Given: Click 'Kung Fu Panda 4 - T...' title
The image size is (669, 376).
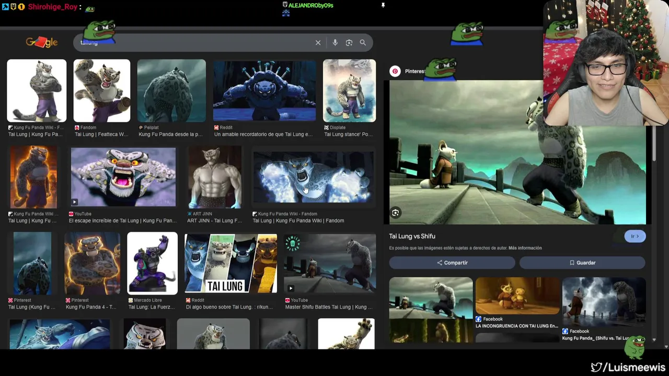Looking at the screenshot, I should (x=91, y=307).
